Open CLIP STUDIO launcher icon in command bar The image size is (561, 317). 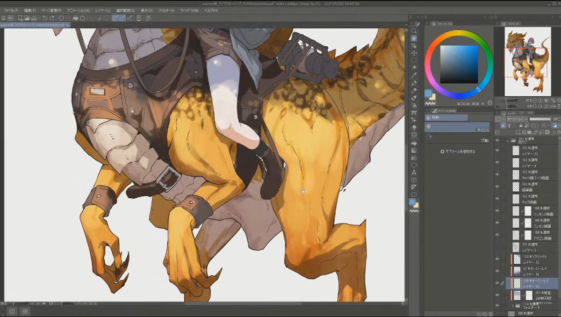coord(10,18)
